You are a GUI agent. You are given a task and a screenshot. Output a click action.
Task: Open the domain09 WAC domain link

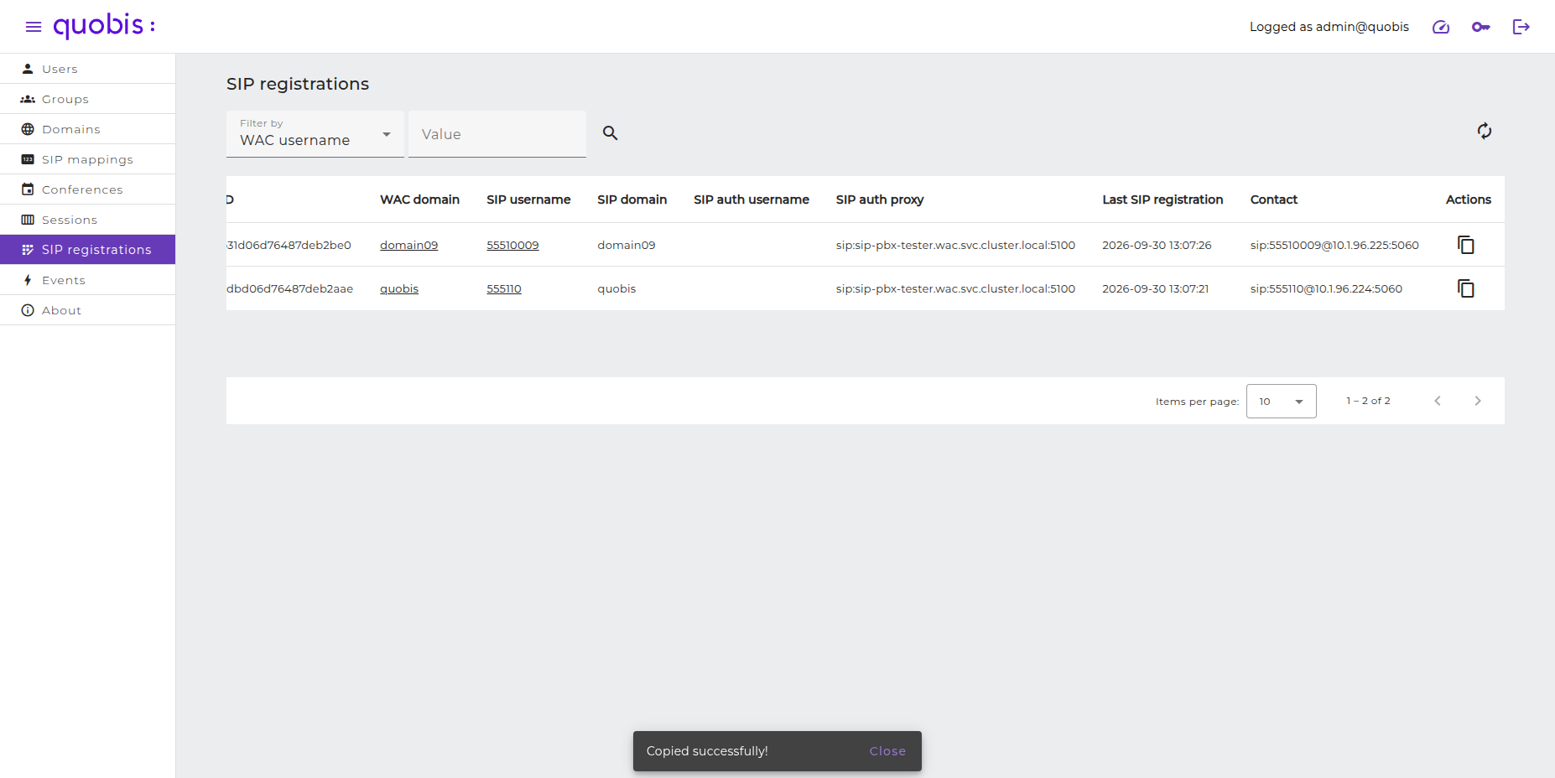click(408, 245)
